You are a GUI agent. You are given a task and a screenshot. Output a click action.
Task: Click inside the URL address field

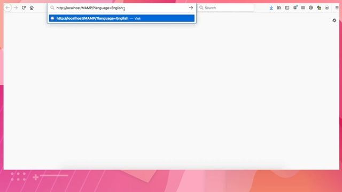pos(121,8)
